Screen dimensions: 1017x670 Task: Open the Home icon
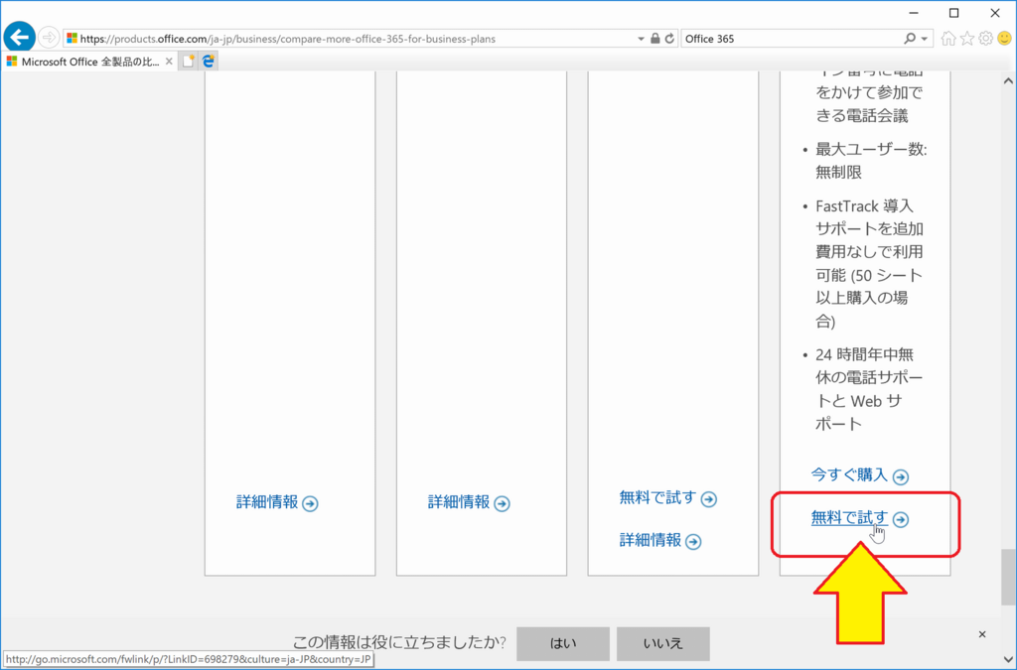948,39
